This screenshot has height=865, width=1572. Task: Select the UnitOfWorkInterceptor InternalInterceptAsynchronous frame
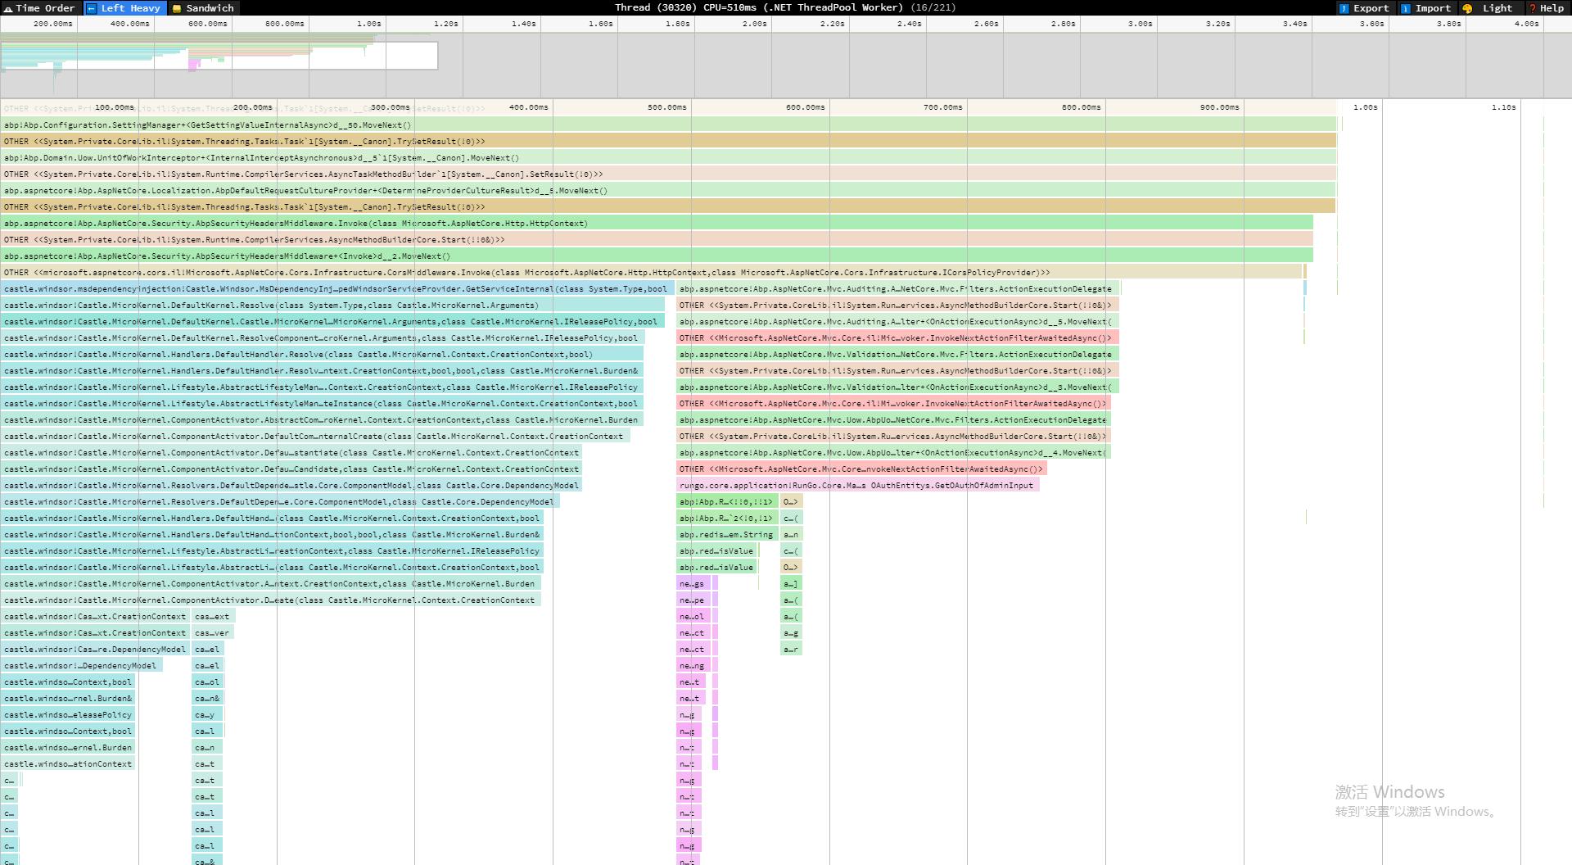click(x=668, y=157)
